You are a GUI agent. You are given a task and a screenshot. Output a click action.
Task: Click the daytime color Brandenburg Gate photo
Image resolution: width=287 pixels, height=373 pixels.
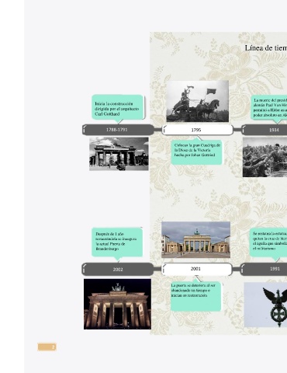click(195, 239)
